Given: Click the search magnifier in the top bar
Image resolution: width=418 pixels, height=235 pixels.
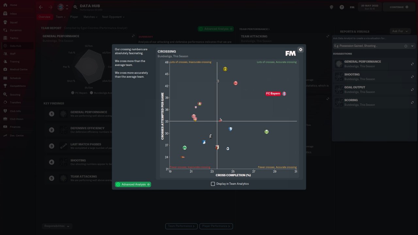Looking at the screenshot, I should click(75, 7).
